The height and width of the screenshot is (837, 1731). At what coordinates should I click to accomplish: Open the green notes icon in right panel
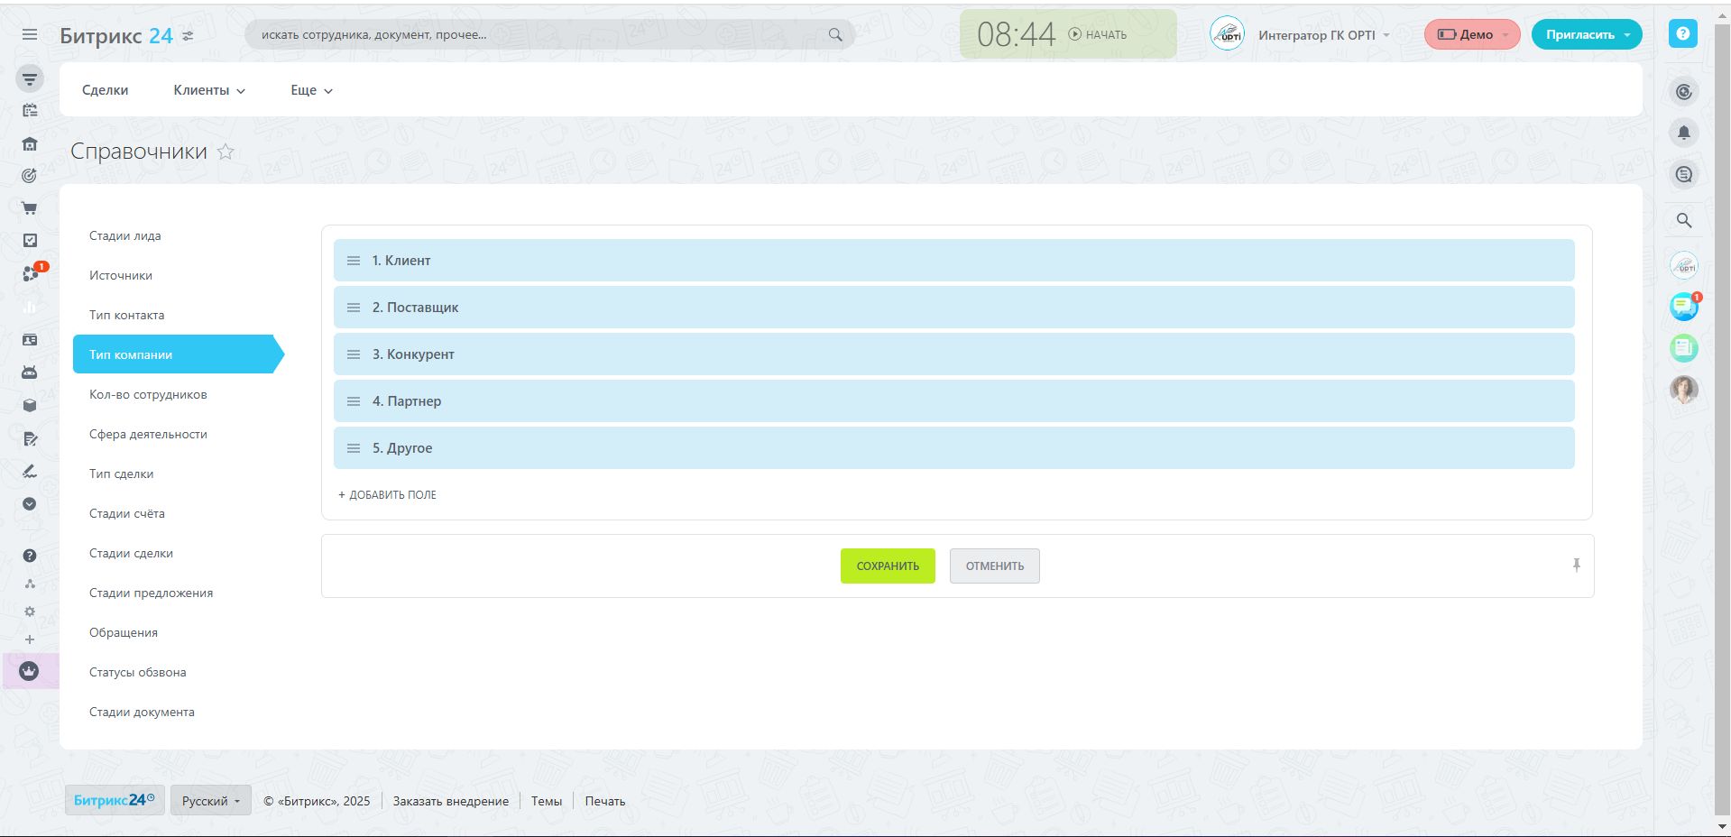[1683, 348]
